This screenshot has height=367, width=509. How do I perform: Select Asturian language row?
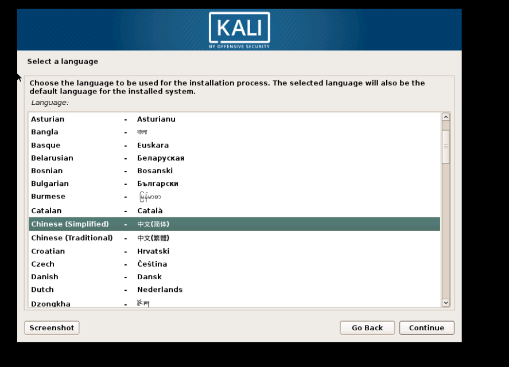(234, 119)
